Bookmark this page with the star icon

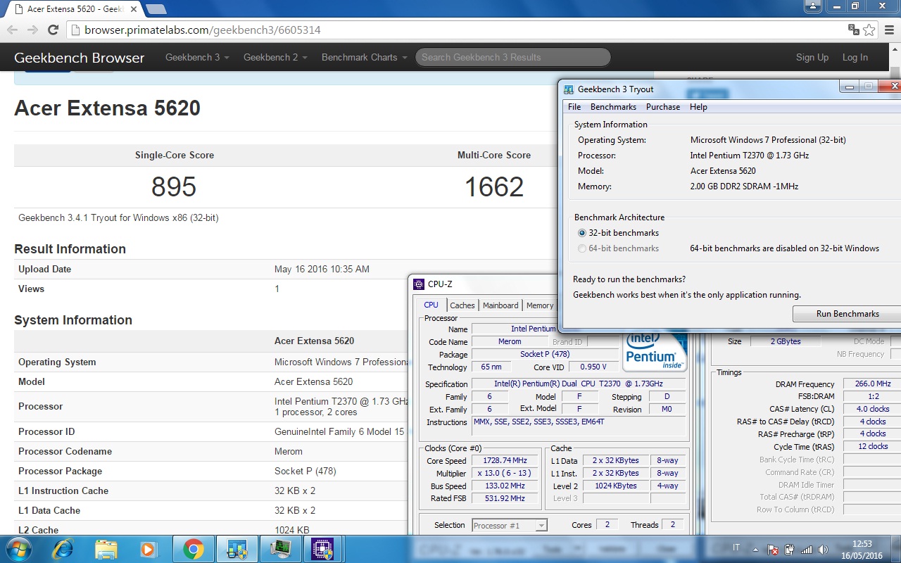(869, 30)
